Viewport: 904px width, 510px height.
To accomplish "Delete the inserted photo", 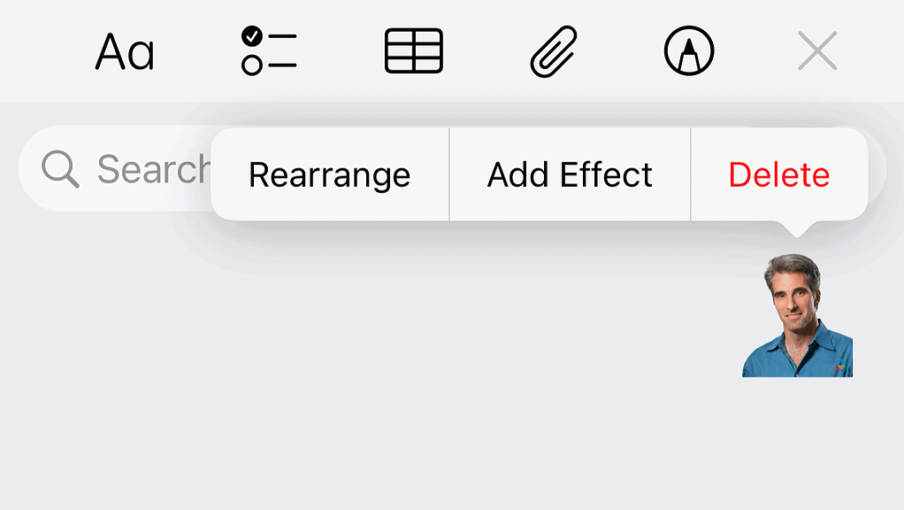I will click(777, 174).
